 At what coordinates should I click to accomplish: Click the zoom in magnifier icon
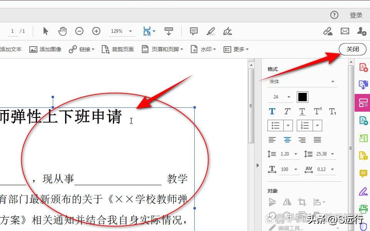click(x=96, y=31)
